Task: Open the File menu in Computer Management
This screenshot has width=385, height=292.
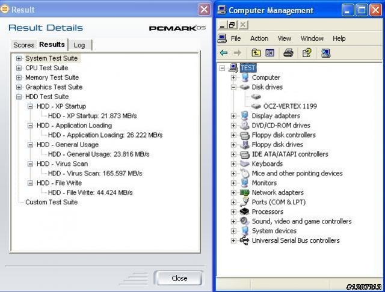Action: [x=236, y=38]
